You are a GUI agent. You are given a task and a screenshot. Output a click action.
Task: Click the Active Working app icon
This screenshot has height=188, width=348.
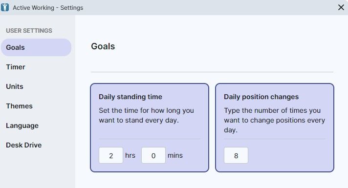[5, 7]
